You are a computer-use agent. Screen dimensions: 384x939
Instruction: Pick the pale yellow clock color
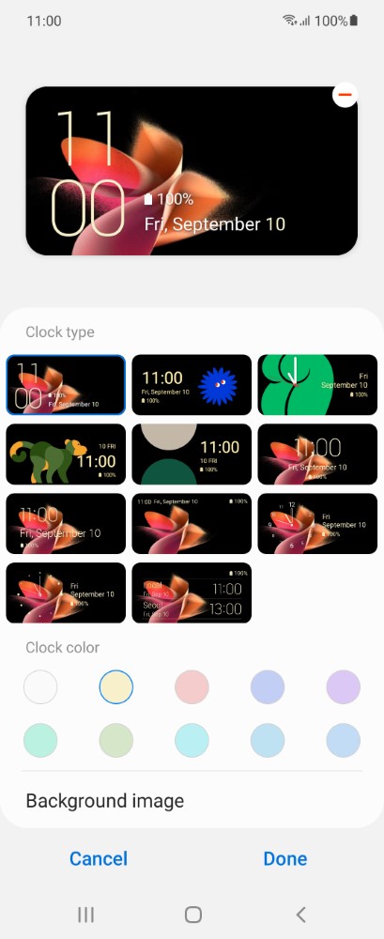click(x=116, y=687)
